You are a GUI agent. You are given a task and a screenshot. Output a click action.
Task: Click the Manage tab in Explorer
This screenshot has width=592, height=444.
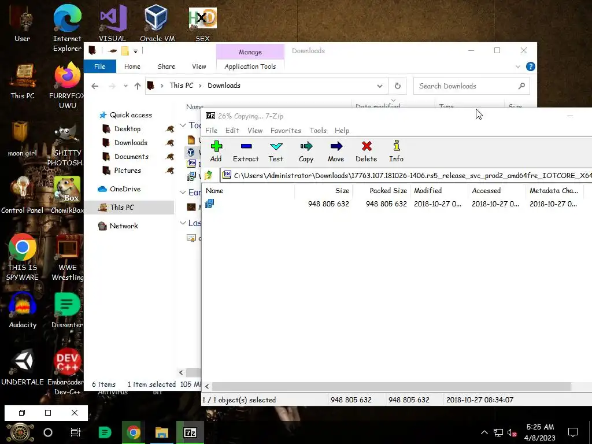click(x=250, y=51)
